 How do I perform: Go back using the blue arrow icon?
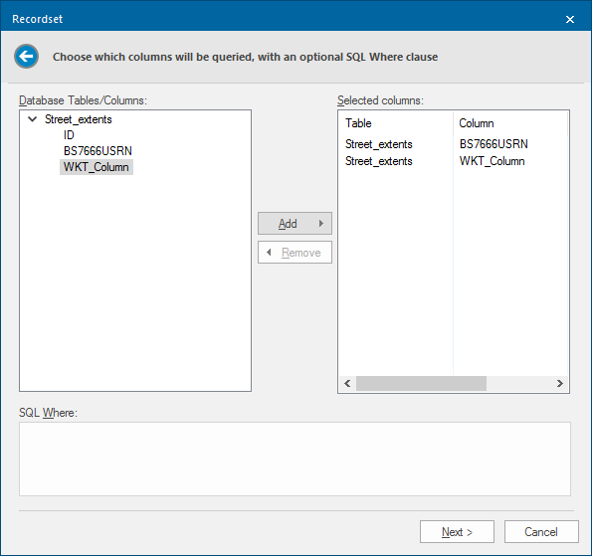pos(27,57)
